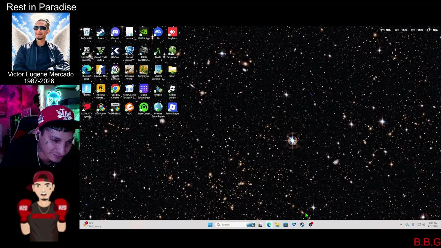Open Task View on the taskbar
The height and width of the screenshot is (248, 441).
pos(260,225)
